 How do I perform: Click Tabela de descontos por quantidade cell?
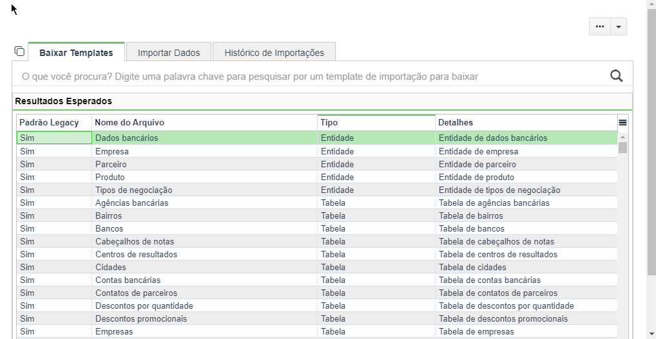pyautogui.click(x=526, y=306)
